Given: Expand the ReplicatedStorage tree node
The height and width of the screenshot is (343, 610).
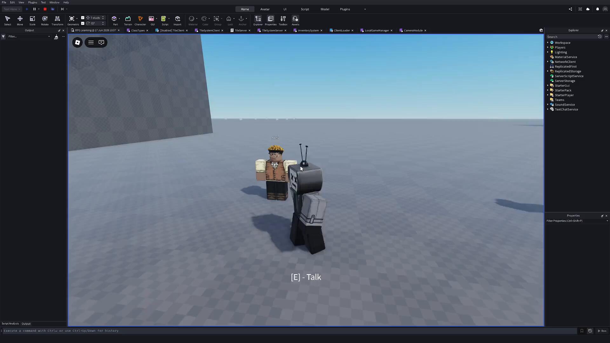Looking at the screenshot, I should (548, 71).
